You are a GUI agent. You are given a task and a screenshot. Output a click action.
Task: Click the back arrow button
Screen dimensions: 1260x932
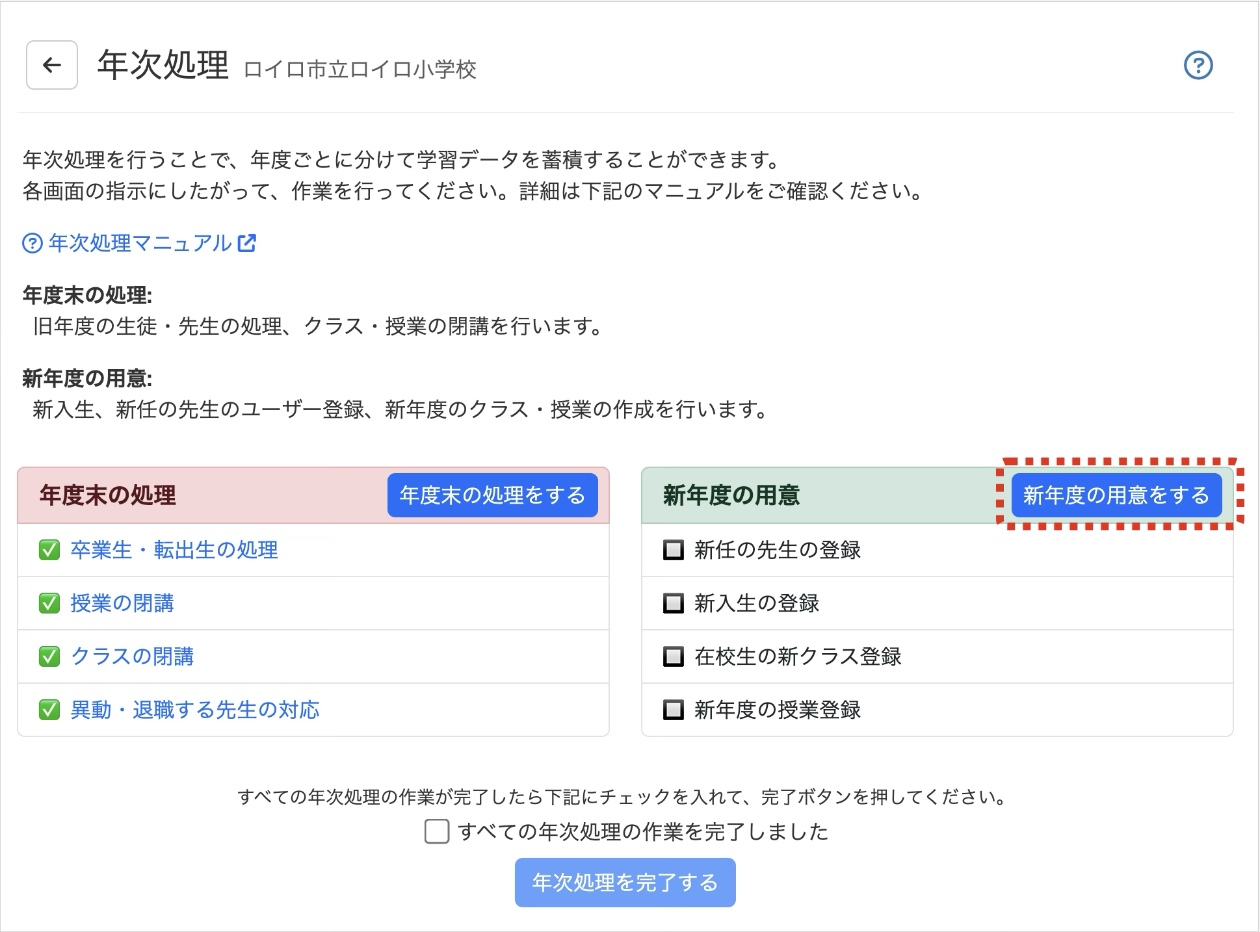pos(52,65)
